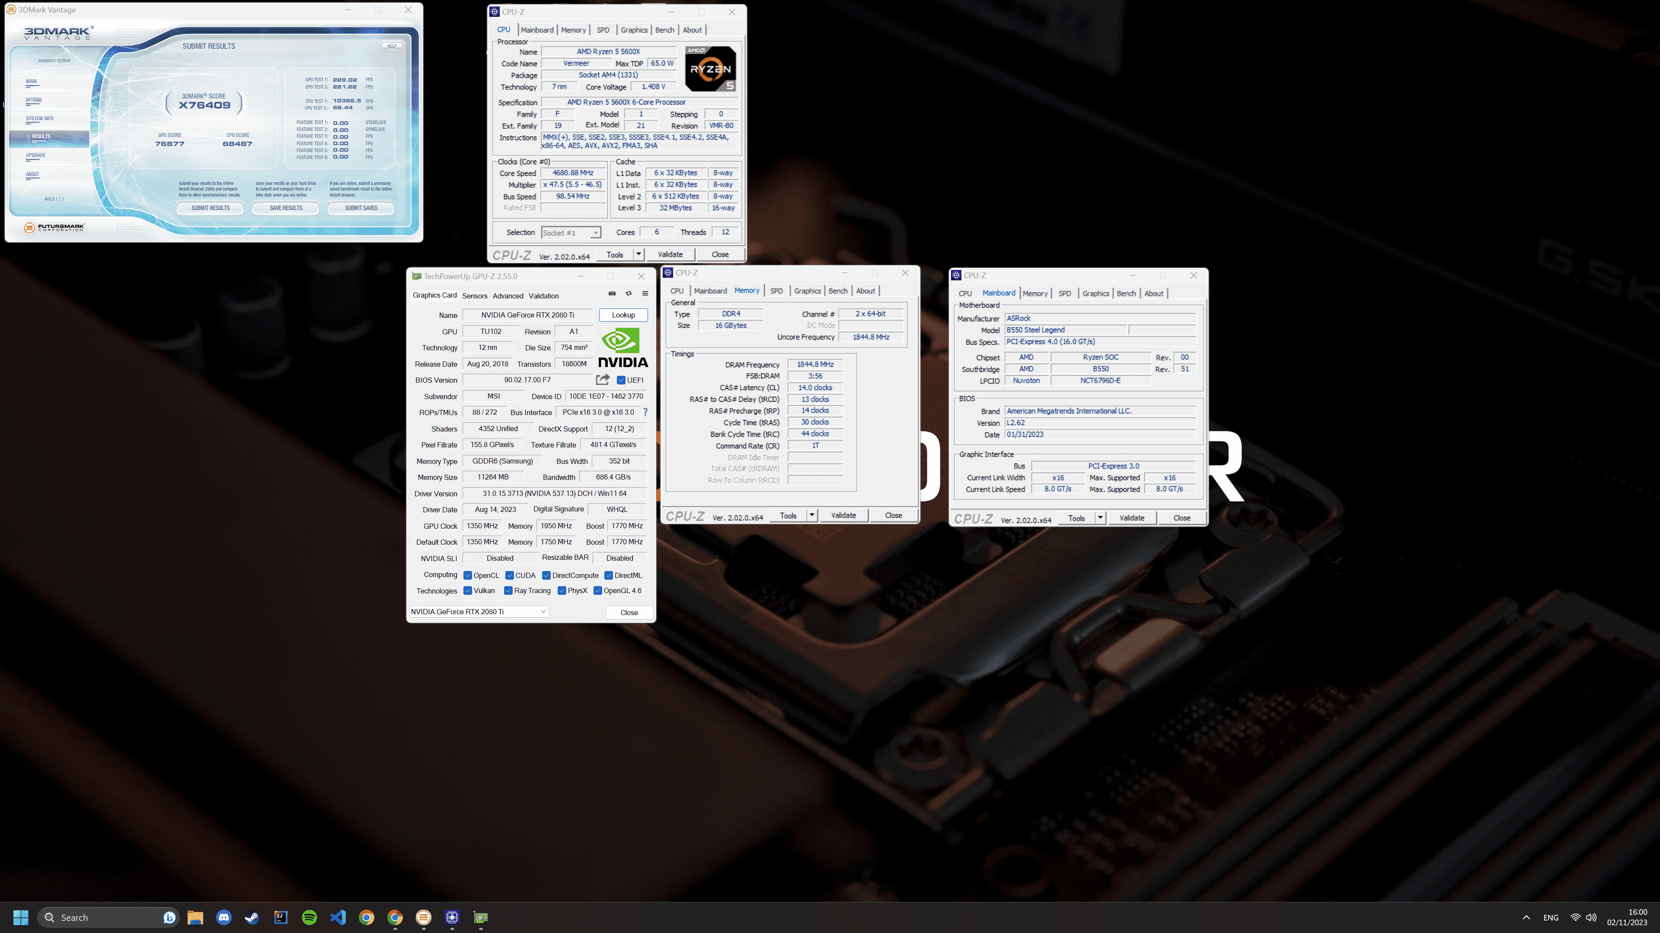Click the ENG language indicator
The width and height of the screenshot is (1660, 933).
tap(1551, 917)
